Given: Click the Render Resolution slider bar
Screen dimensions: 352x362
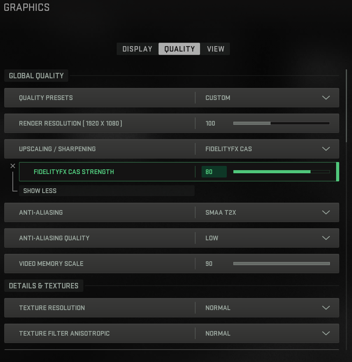Looking at the screenshot, I should pyautogui.click(x=281, y=123).
